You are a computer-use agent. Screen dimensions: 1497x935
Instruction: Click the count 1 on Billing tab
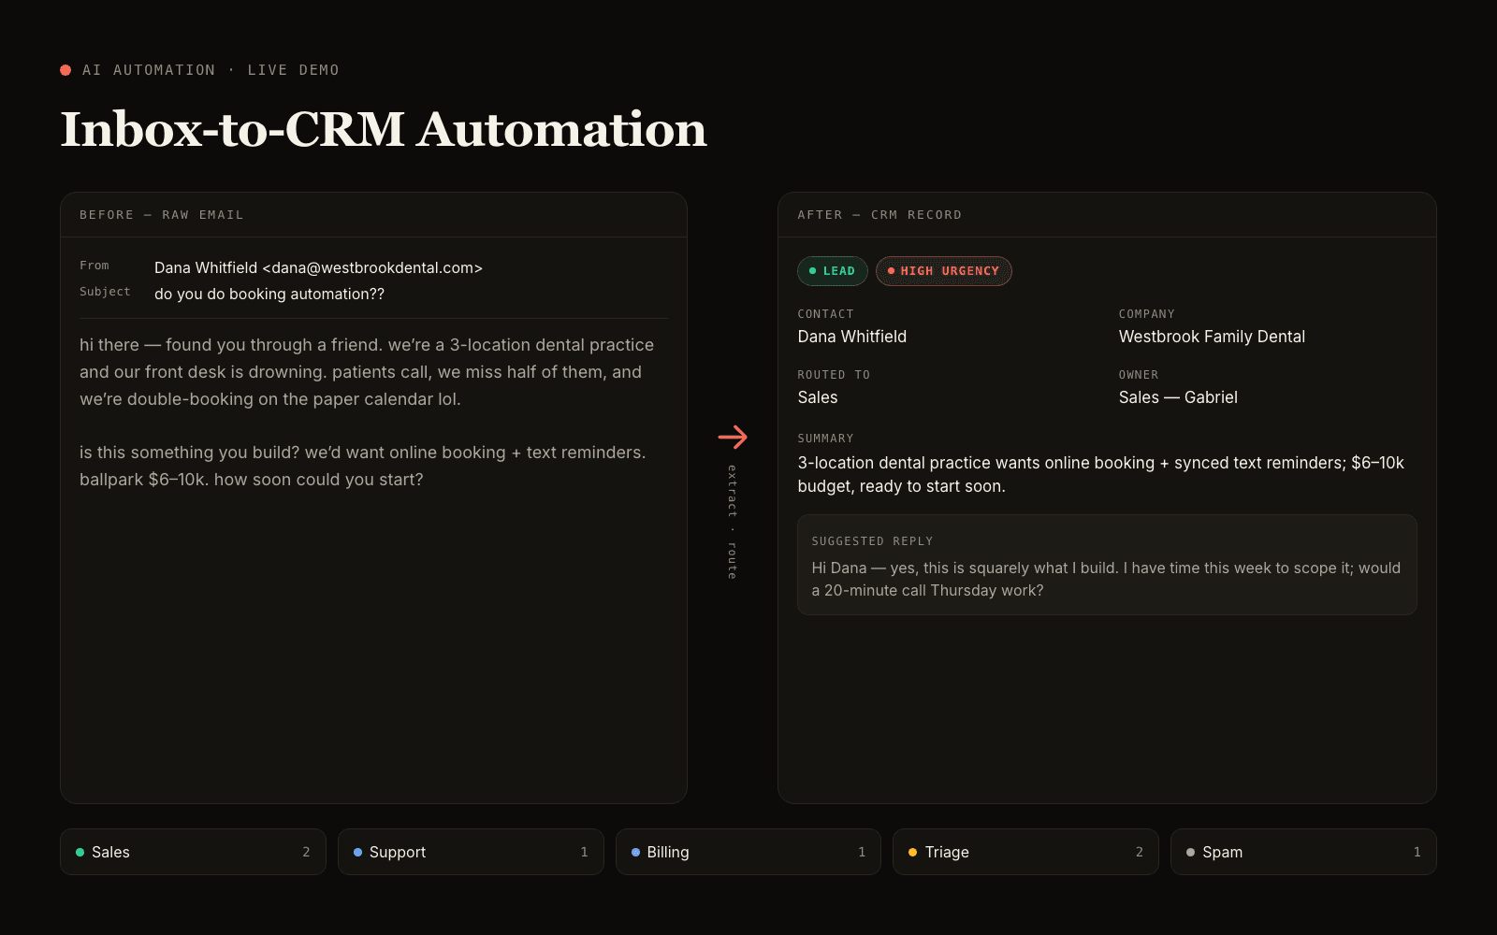click(x=862, y=852)
